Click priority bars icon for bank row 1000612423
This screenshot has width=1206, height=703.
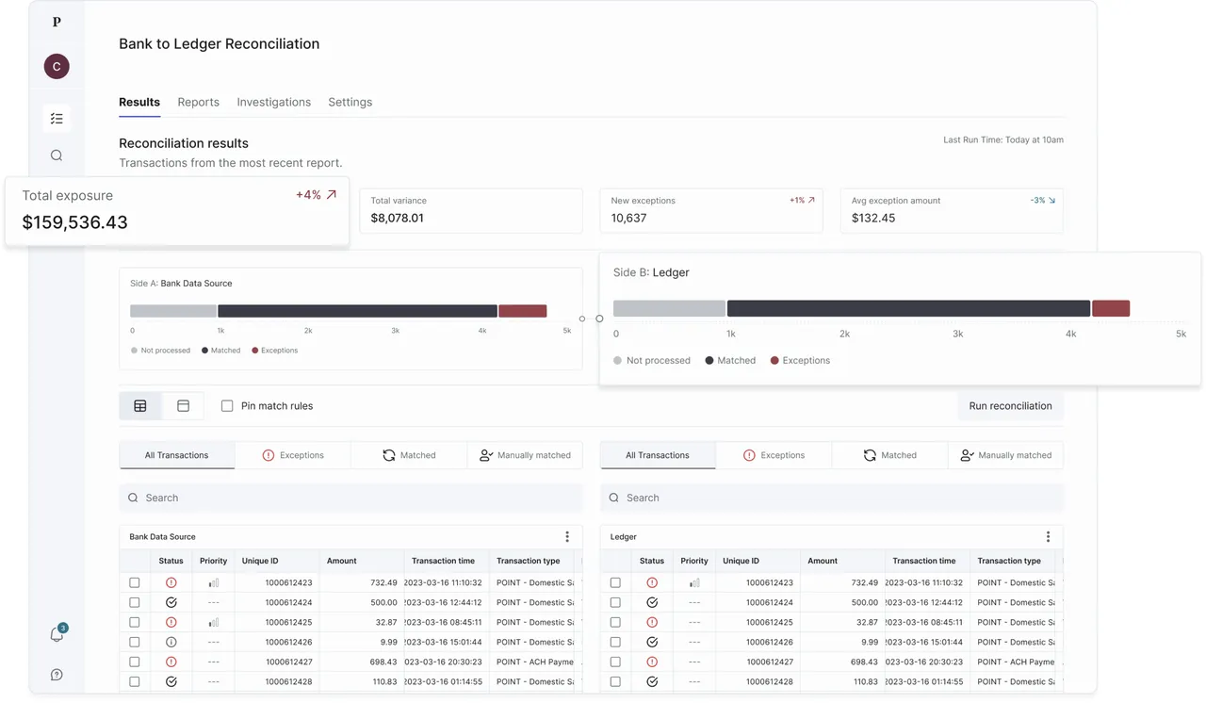pos(214,583)
